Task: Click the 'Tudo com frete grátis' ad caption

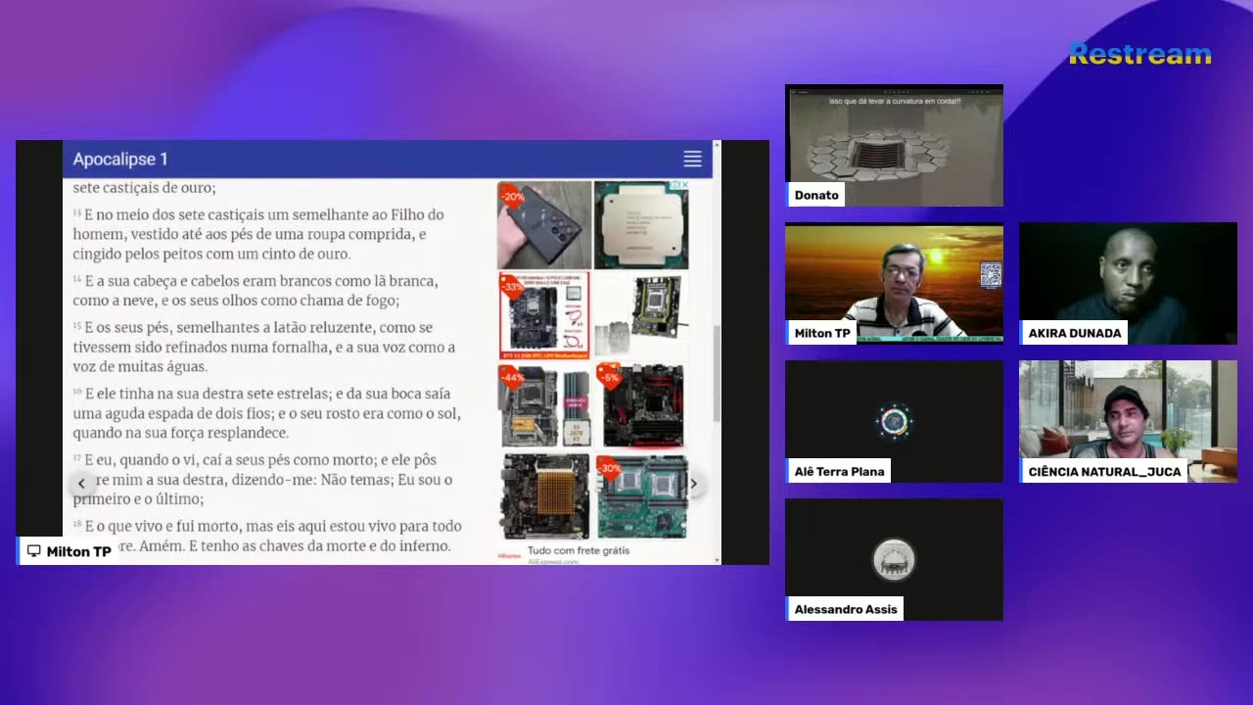Action: tap(579, 550)
